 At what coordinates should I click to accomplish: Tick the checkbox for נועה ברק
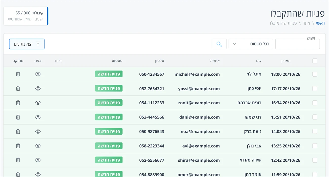pyautogui.click(x=315, y=132)
